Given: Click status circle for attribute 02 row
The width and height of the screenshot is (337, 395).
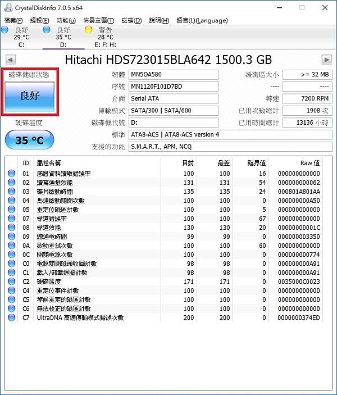Looking at the screenshot, I should click(12, 183).
